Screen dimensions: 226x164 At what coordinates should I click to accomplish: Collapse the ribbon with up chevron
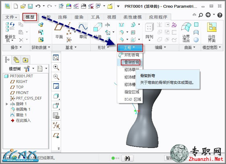point(194,14)
